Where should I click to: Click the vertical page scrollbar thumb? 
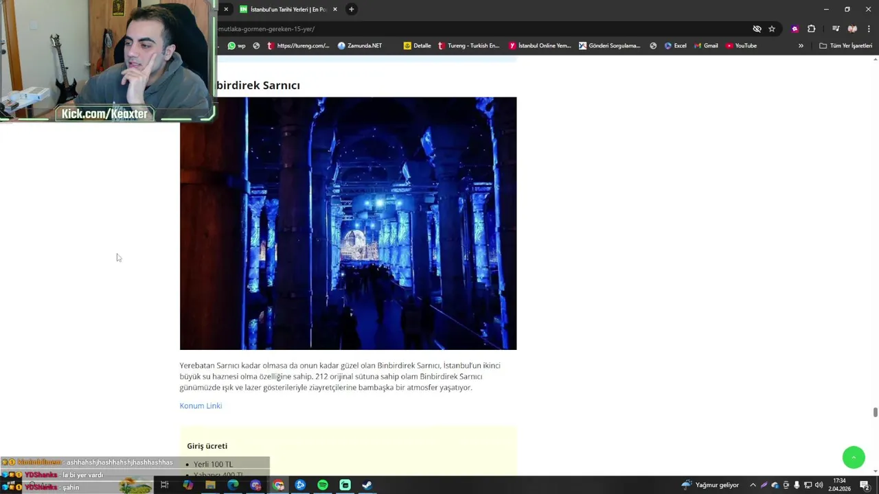(x=876, y=412)
